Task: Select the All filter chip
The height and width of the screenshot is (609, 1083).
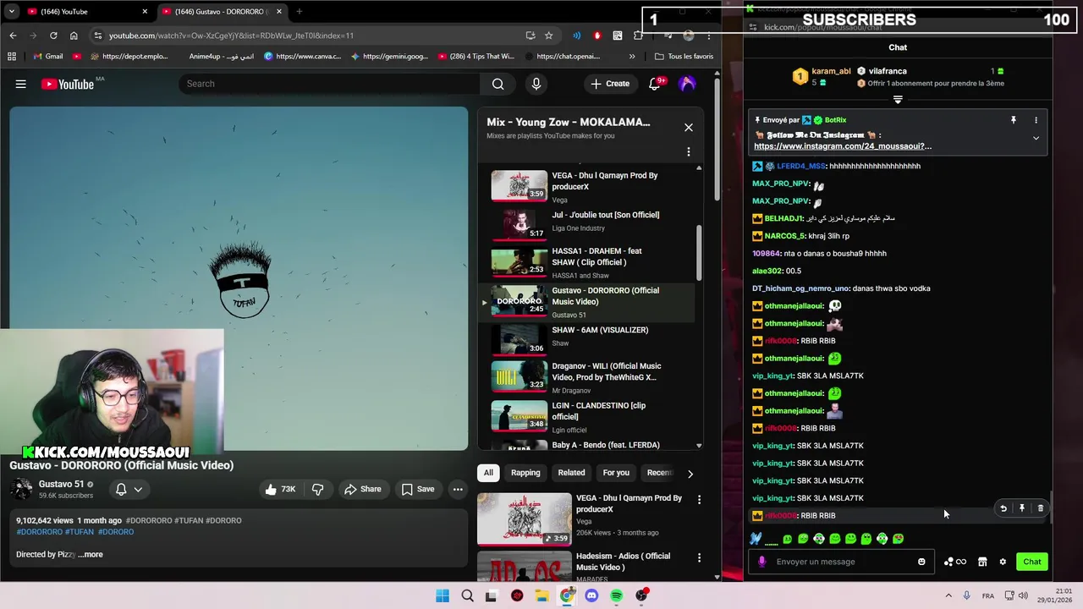Action: pos(488,473)
